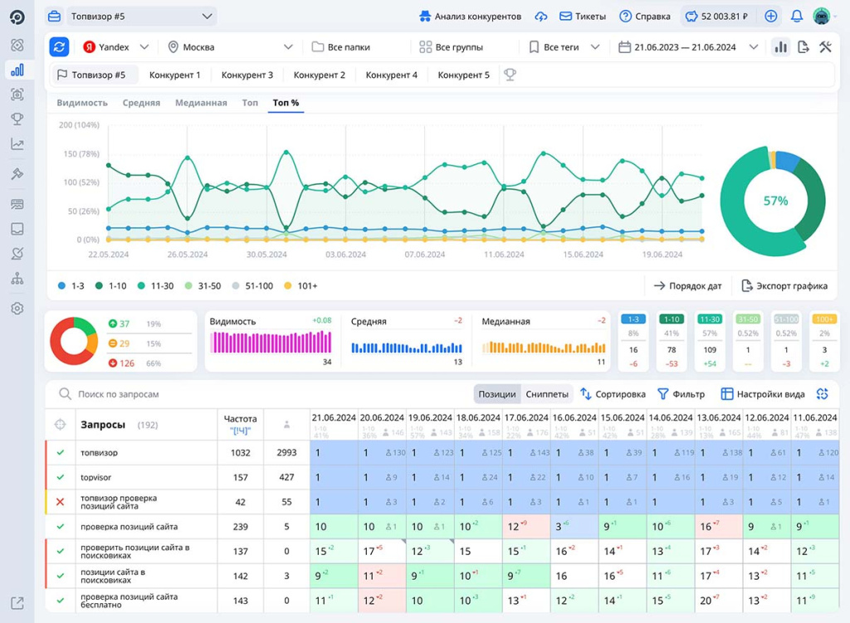The image size is (850, 623).
Task: Toggle the check mark for topvisor query
Action: click(60, 477)
